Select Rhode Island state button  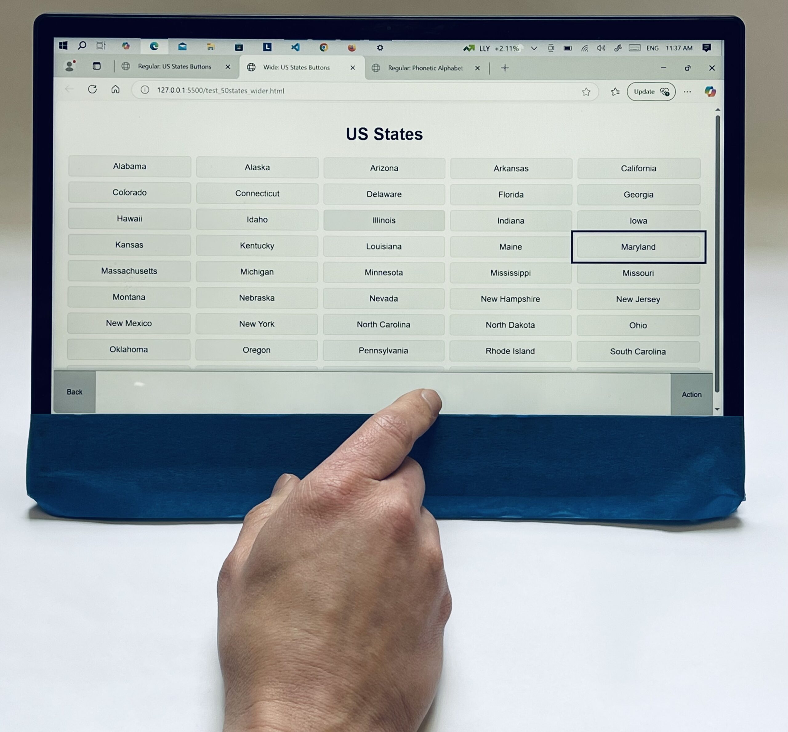click(510, 351)
